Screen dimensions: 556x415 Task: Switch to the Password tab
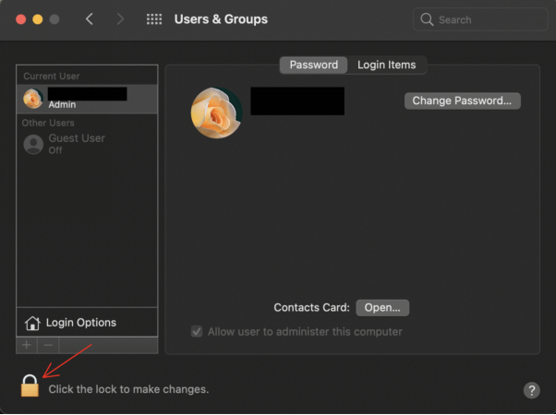pos(313,65)
